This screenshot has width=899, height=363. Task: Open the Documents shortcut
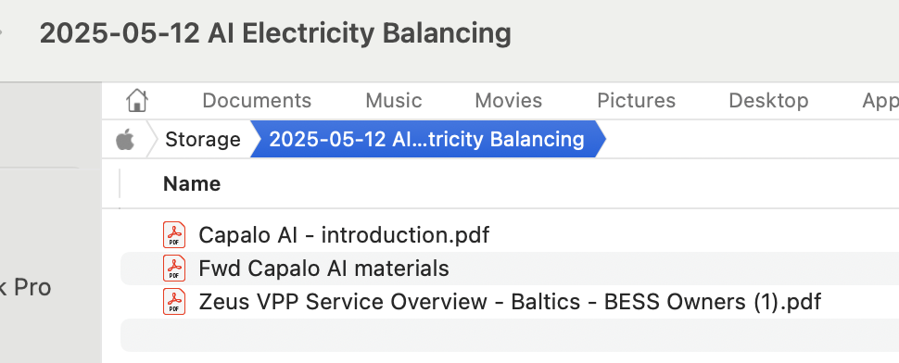tap(257, 100)
